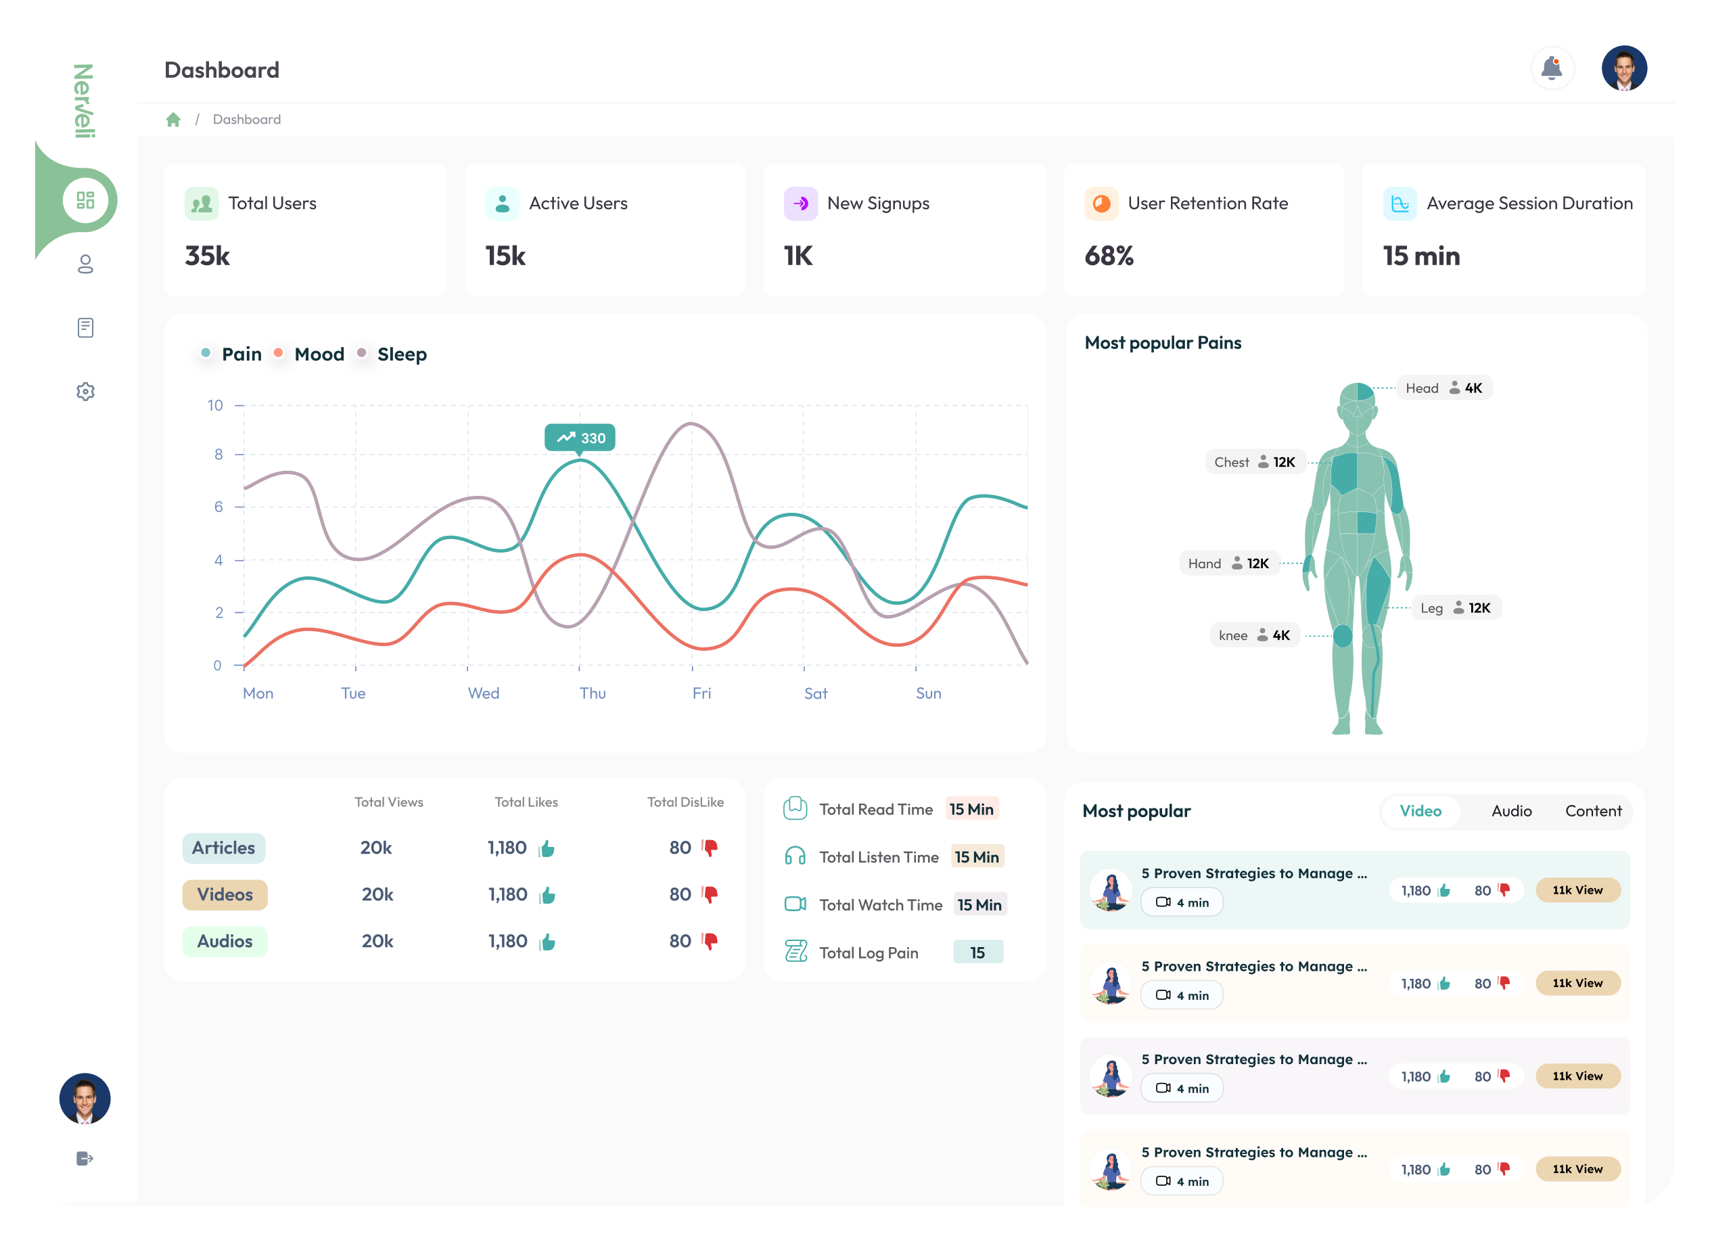Click the 330 marker on chart
This screenshot has height=1242, width=1710.
(580, 438)
